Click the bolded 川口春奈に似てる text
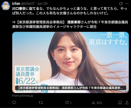The image size is (131, 108). point(26,9)
